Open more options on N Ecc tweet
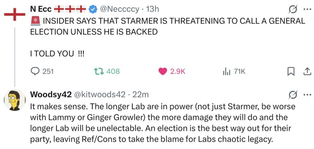Image resolution: width=314 pixels, height=149 pixels. pos(307,9)
